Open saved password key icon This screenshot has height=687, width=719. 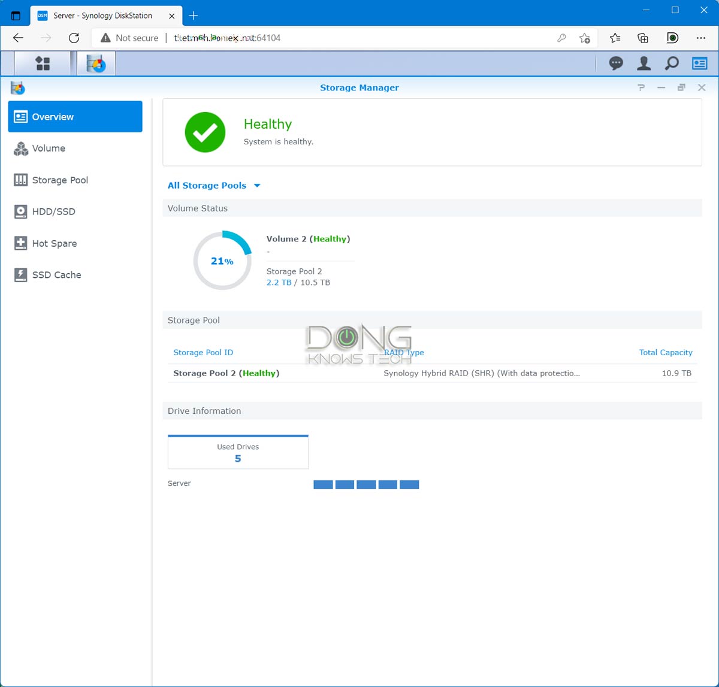tap(561, 38)
